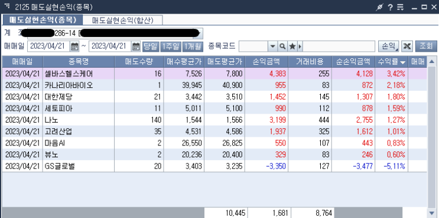Image resolution: width=439 pixels, height=218 pixels.
Task: Open the favorites star icon
Action: (292, 47)
